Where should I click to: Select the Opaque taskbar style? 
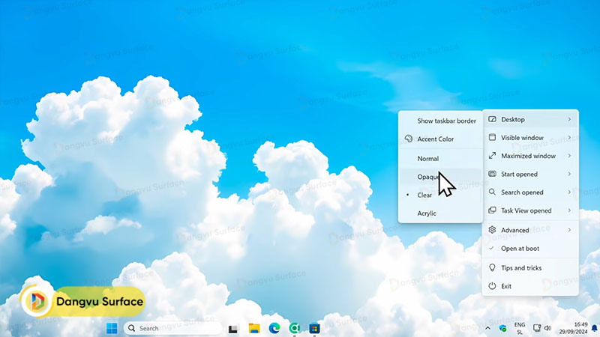coord(440,177)
